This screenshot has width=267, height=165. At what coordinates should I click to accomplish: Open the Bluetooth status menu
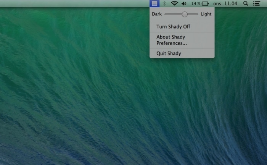tap(164, 3)
